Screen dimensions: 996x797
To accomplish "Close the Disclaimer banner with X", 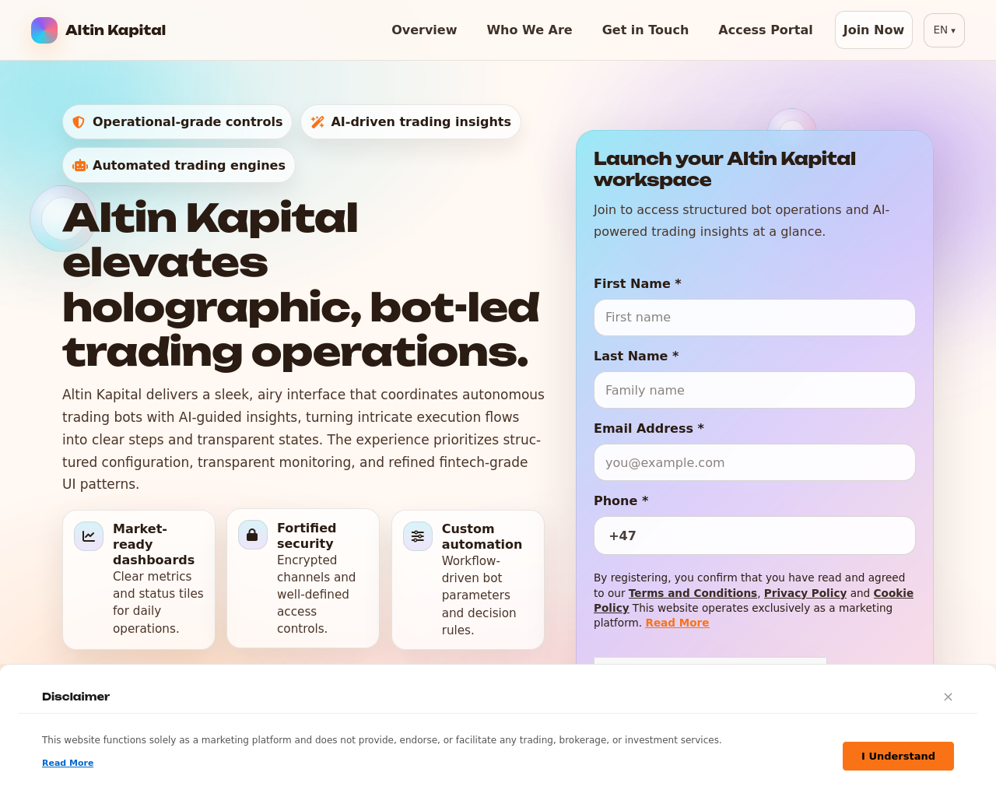I will point(948,697).
